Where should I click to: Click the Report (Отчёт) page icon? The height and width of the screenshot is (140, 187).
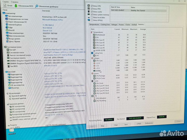pyautogui.click(x=5, y=5)
